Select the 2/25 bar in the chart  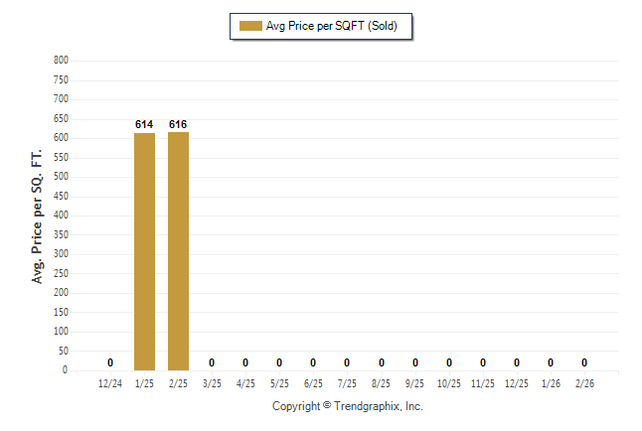click(178, 250)
